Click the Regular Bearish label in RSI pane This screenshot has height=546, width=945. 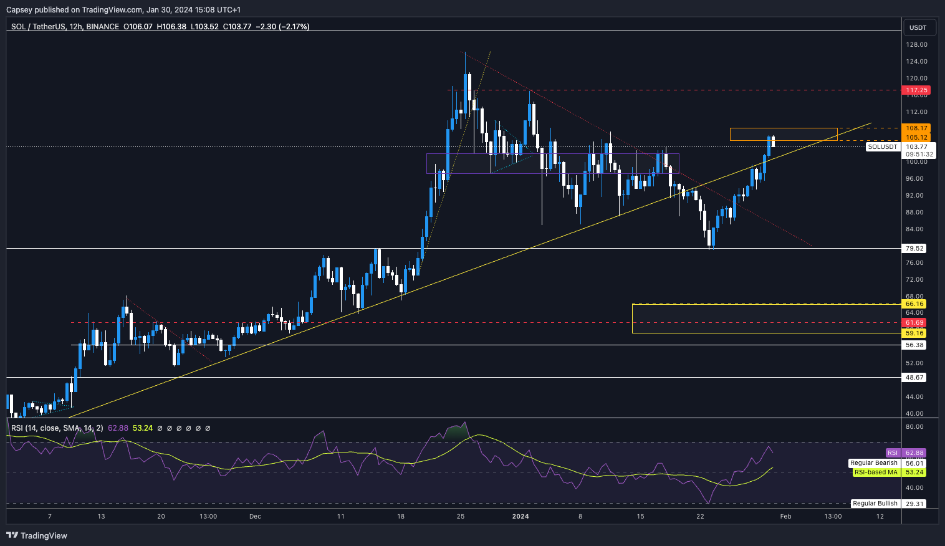(x=874, y=463)
